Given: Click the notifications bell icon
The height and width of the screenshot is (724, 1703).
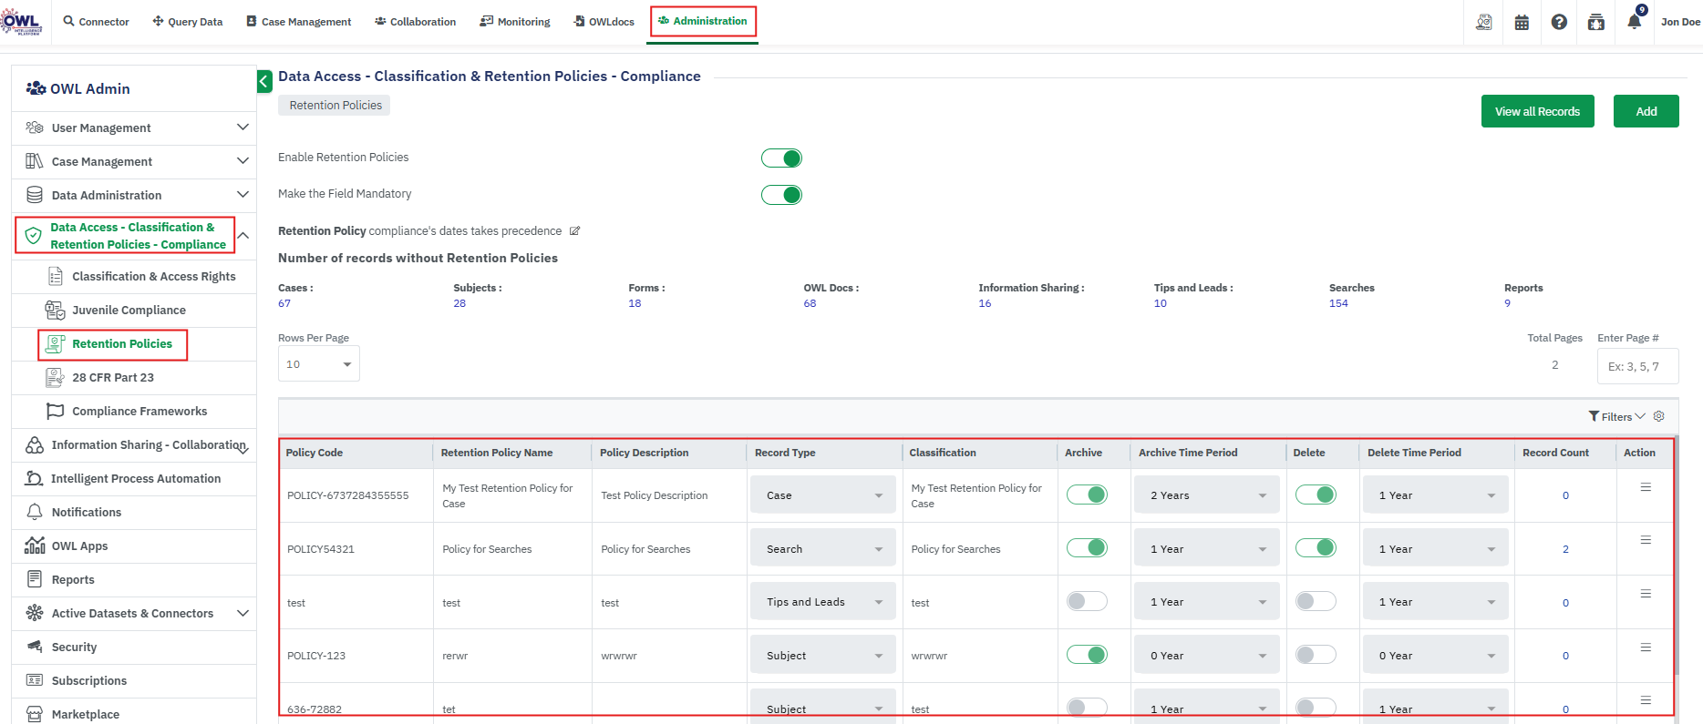Looking at the screenshot, I should tap(1634, 22).
